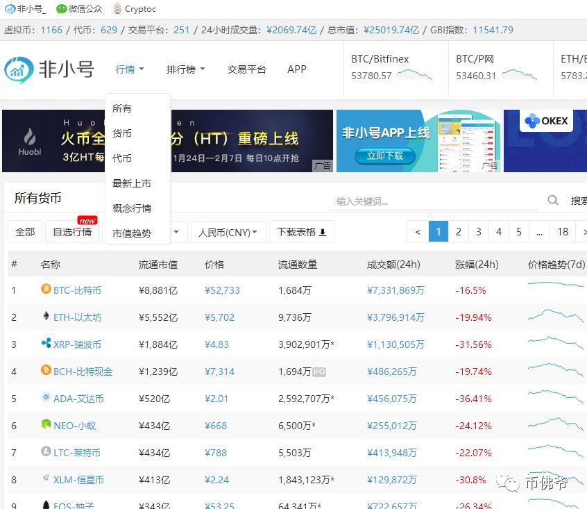Screen dimensions: 587x509
Task: Click the 交易平台 count 251
Action: (182, 30)
